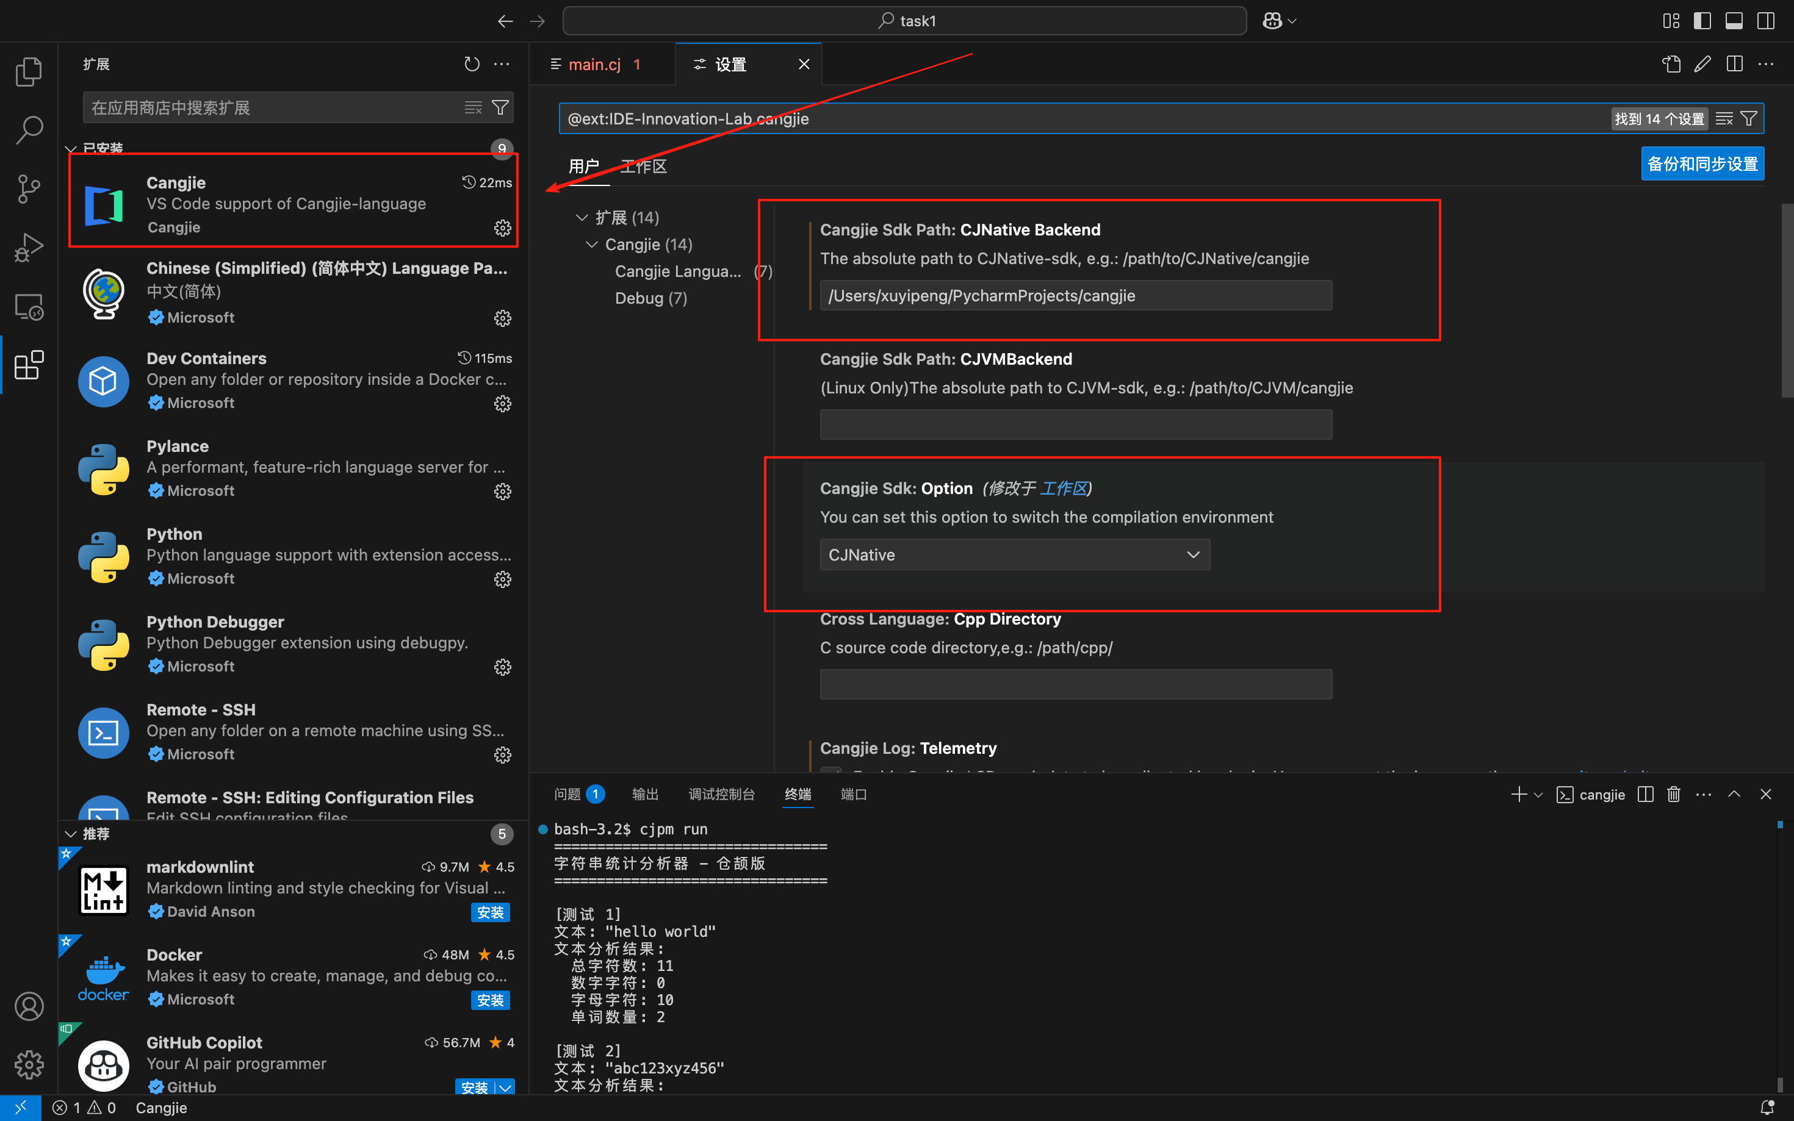Viewport: 1794px width, 1121px height.
Task: Refresh the extensions list
Action: (472, 65)
